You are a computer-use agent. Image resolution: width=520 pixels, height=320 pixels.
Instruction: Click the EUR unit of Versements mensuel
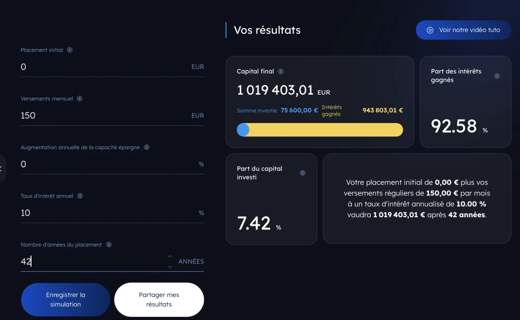click(x=198, y=115)
